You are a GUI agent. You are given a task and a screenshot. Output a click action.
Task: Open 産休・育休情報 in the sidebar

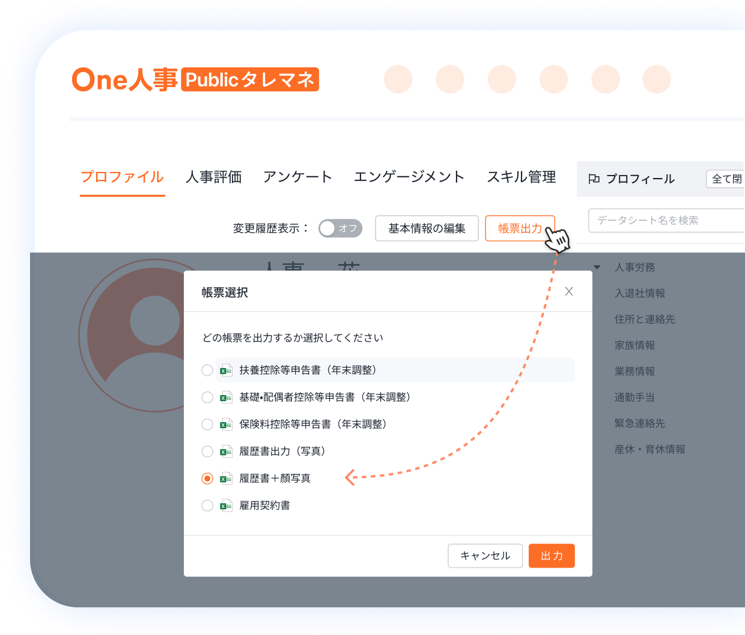(650, 449)
